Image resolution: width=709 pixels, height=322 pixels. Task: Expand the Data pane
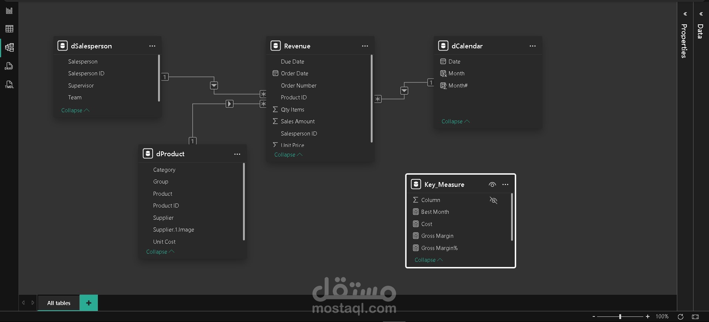pyautogui.click(x=701, y=14)
